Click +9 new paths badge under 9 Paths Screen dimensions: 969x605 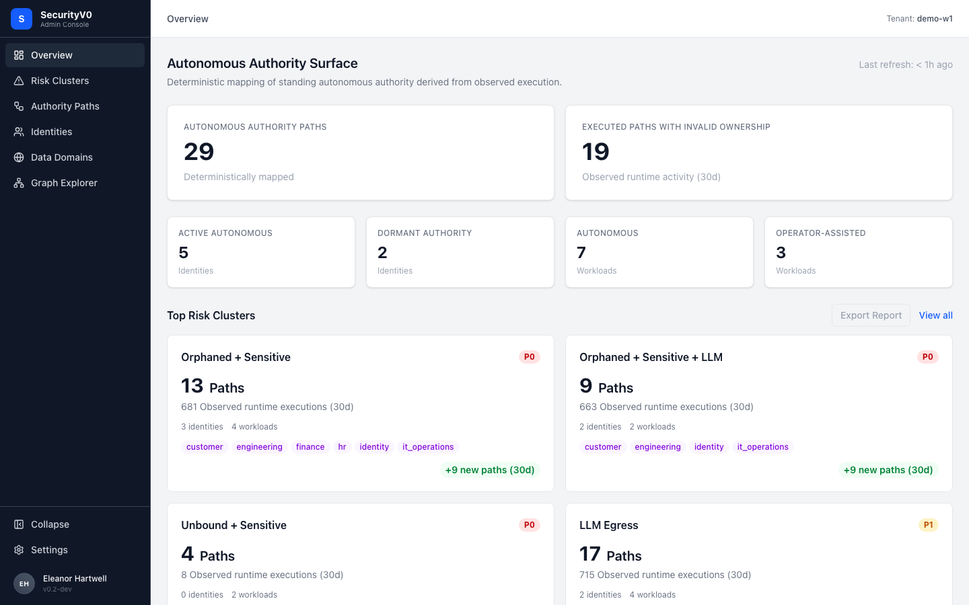pyautogui.click(x=888, y=470)
